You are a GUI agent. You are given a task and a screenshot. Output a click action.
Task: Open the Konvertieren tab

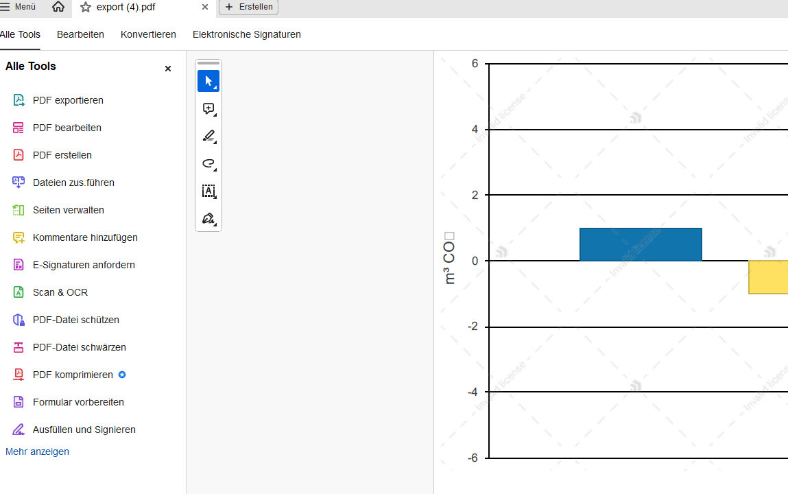pos(148,34)
